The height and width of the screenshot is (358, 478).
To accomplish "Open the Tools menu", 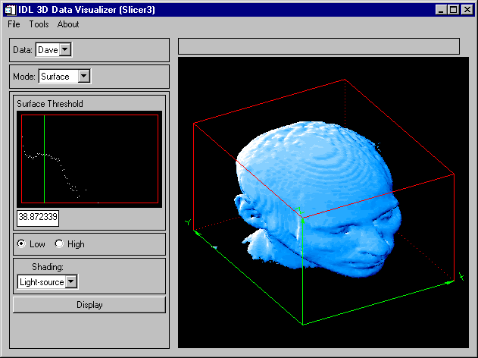I will point(39,24).
